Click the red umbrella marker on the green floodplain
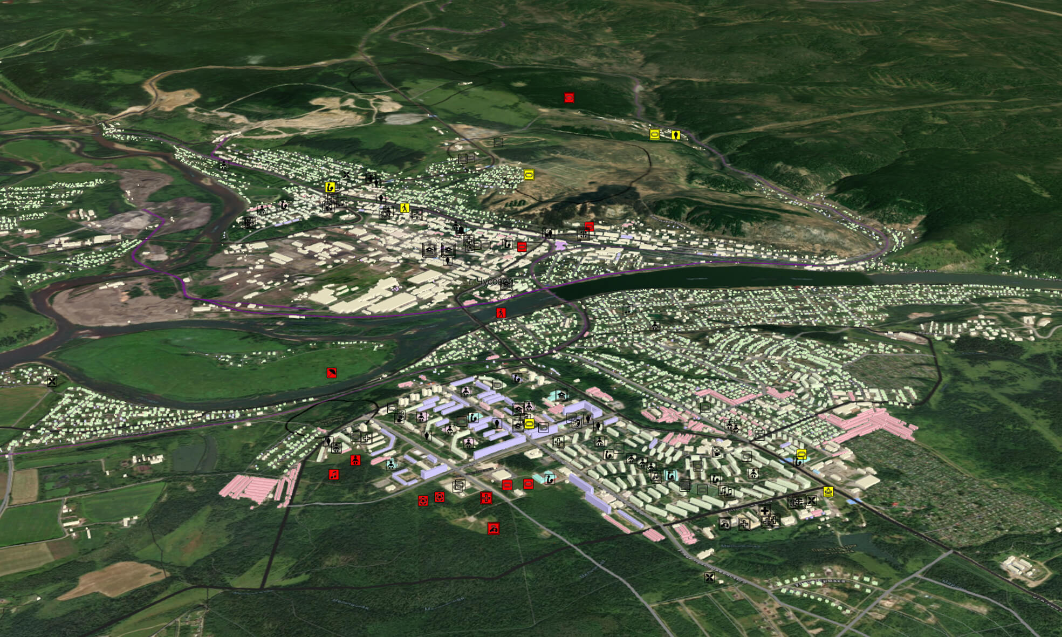1062x637 pixels. pyautogui.click(x=332, y=373)
